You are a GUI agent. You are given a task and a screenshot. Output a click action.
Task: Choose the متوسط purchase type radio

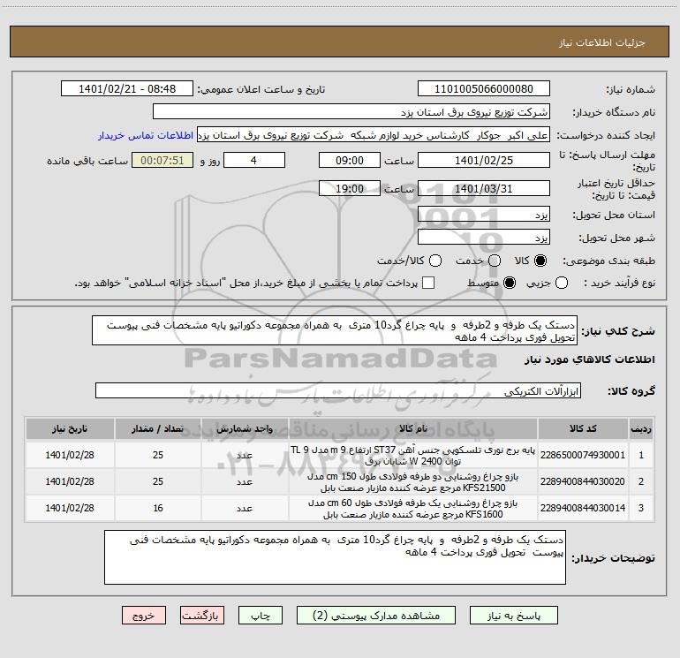pos(510,283)
